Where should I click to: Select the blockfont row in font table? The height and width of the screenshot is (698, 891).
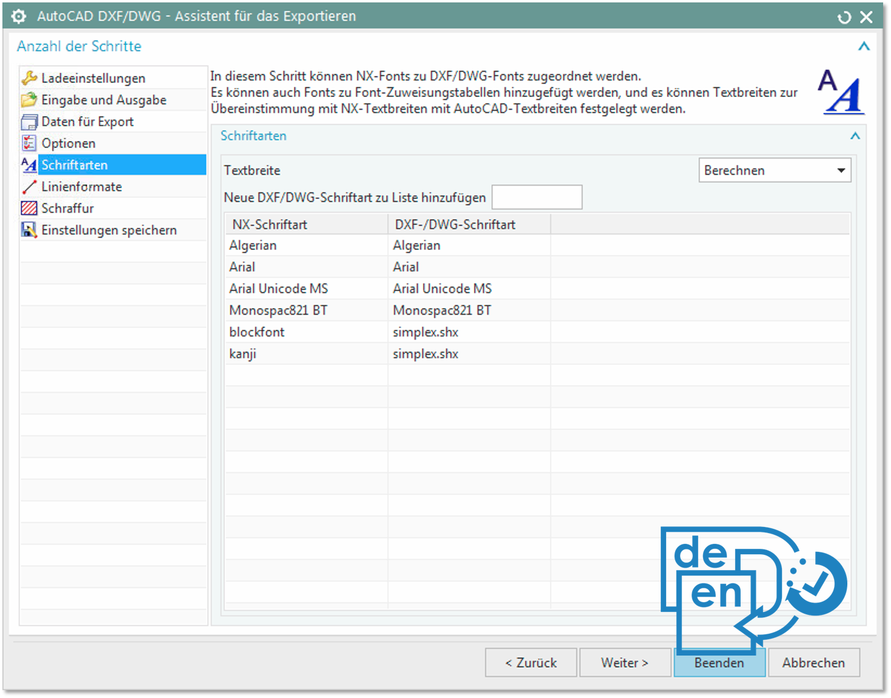tap(257, 332)
